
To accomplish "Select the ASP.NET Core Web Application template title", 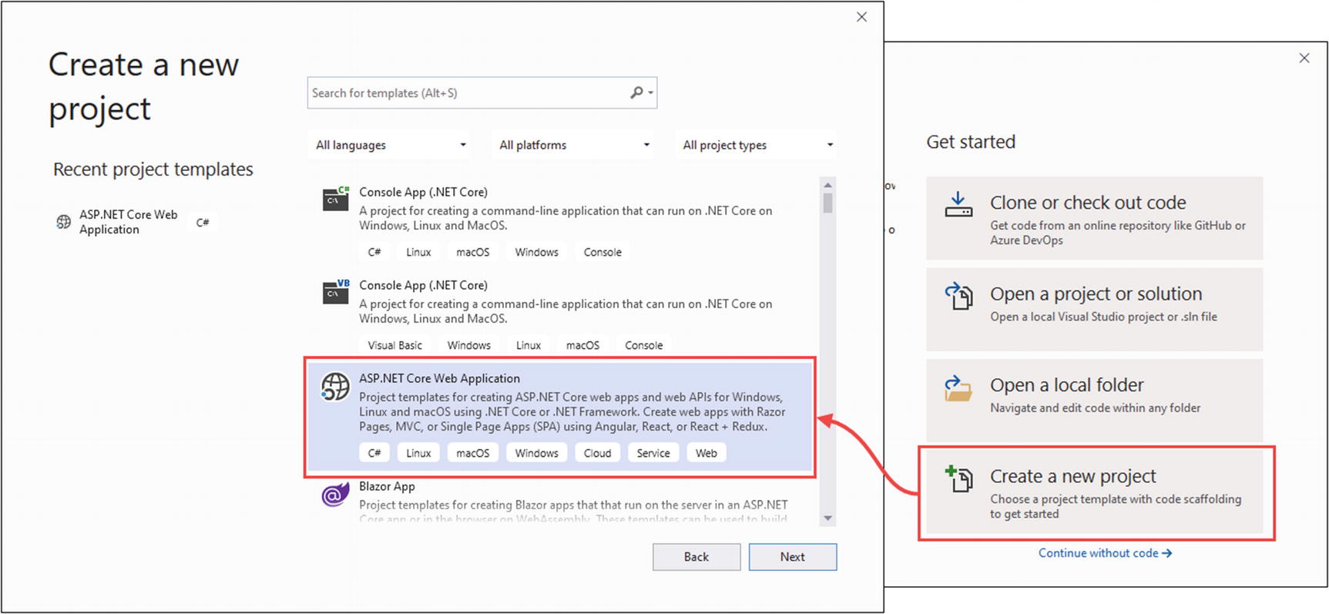I will click(439, 378).
